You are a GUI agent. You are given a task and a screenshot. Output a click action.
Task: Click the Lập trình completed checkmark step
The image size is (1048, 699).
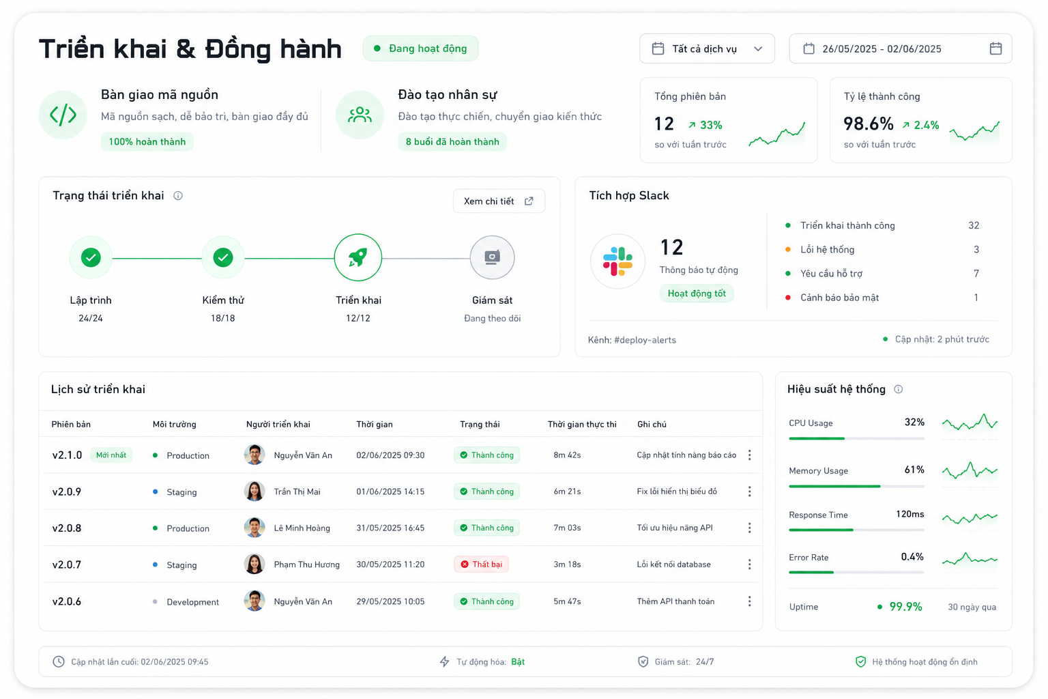point(91,257)
